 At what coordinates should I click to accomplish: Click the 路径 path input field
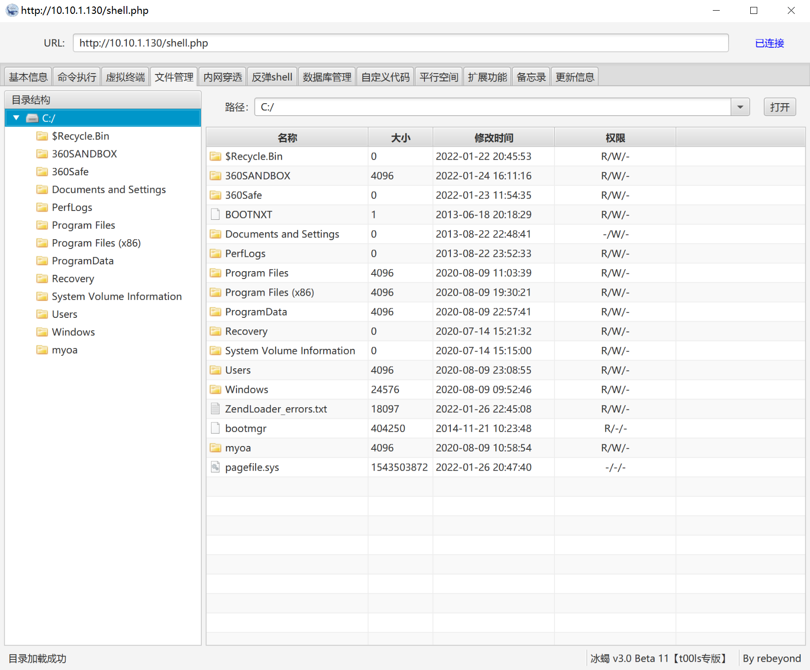[x=493, y=107]
